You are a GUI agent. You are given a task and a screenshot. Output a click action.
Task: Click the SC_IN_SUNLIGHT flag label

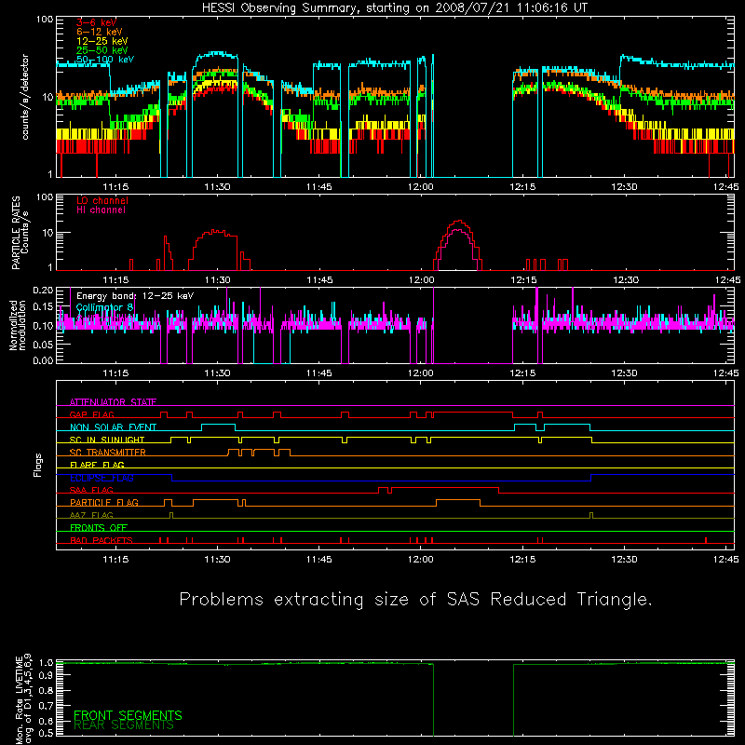[106, 440]
